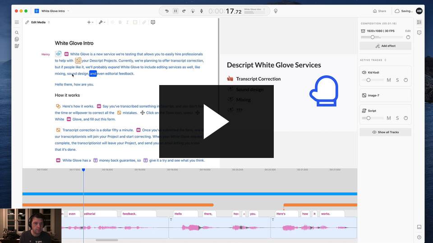Play the video with center play button
433x243 pixels.
(x=216, y=121)
